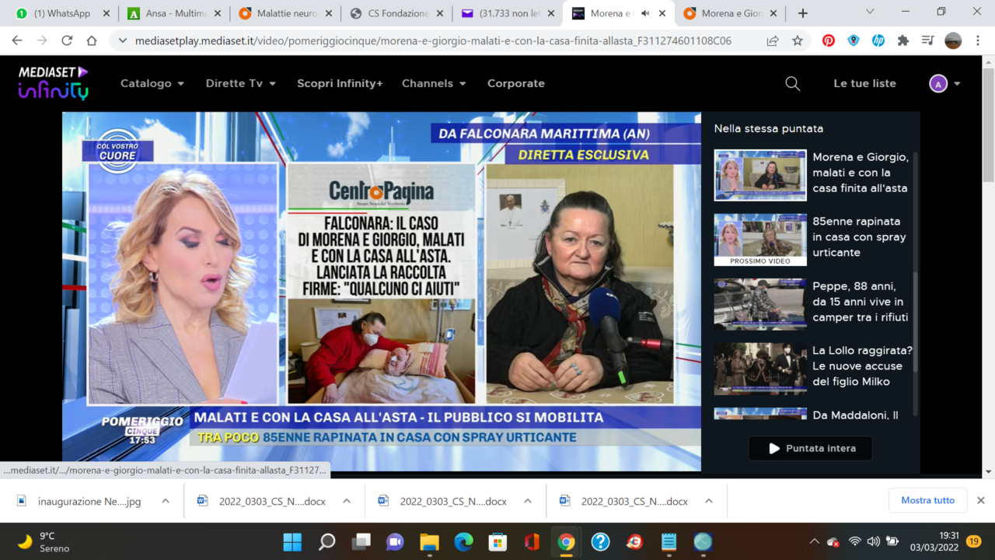Open Wi-Fi network settings in tray

click(854, 541)
